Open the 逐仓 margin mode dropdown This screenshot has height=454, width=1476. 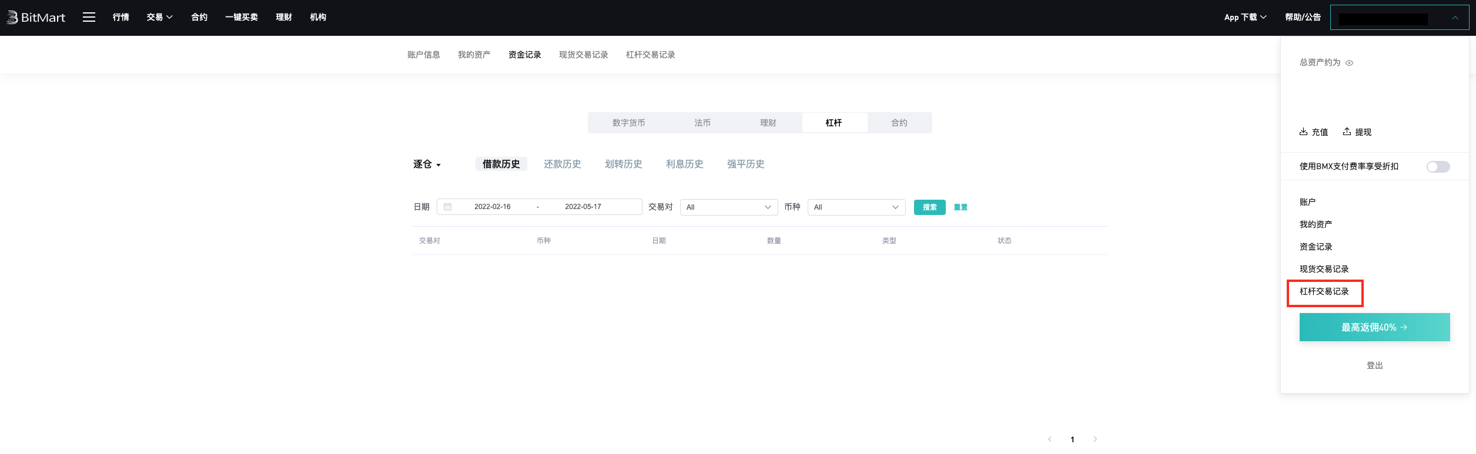click(x=427, y=164)
